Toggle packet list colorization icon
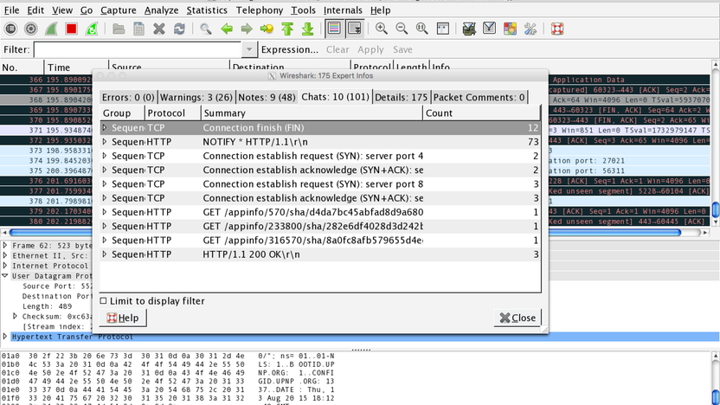 pos(334,29)
